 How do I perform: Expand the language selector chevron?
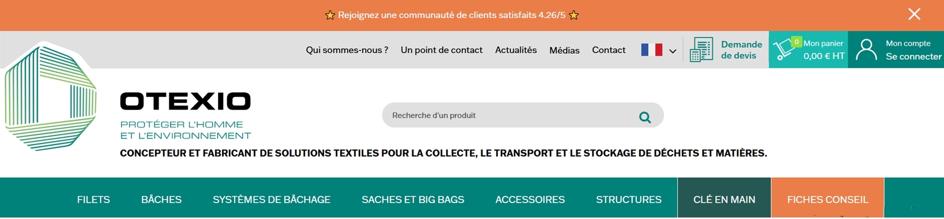click(673, 51)
